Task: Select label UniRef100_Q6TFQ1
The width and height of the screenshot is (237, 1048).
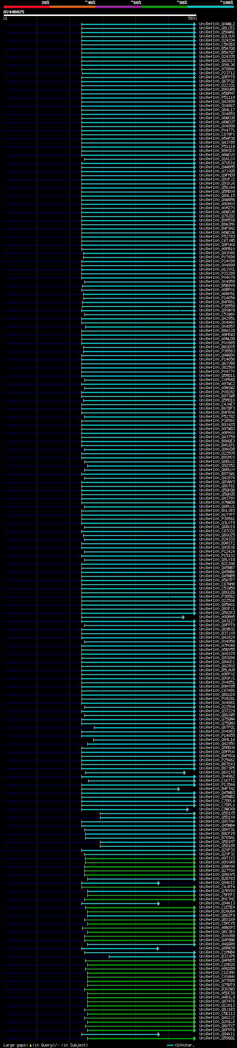Action: (217, 728)
